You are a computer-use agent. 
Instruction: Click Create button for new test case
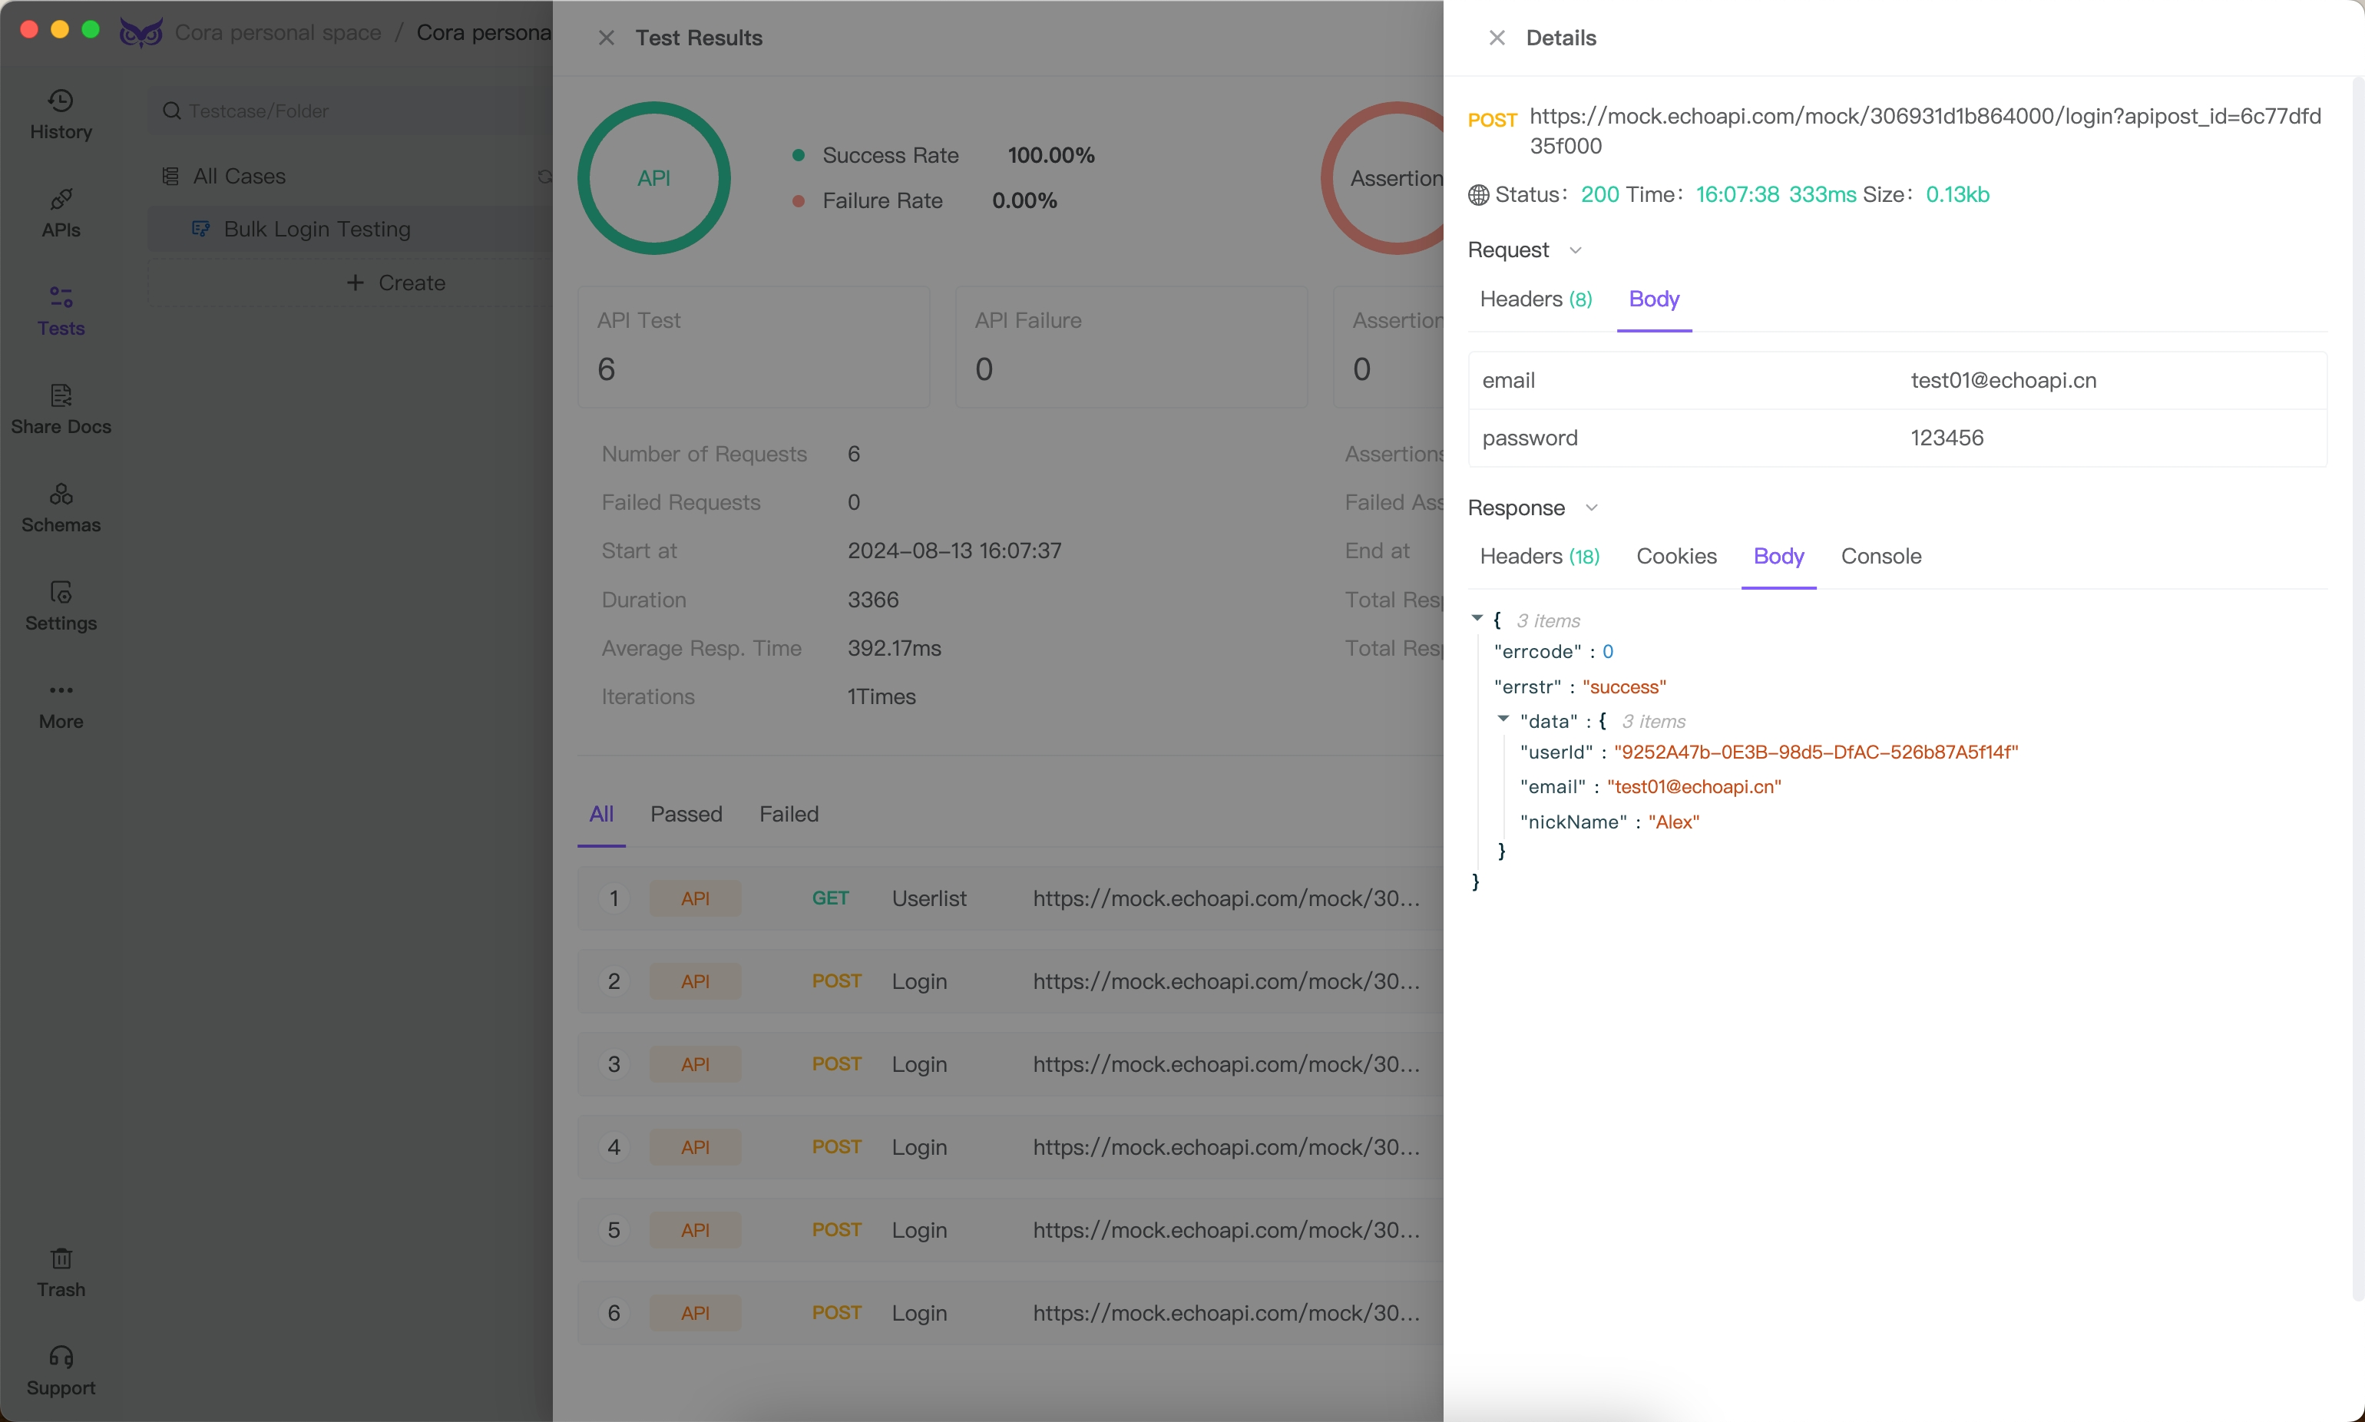395,282
